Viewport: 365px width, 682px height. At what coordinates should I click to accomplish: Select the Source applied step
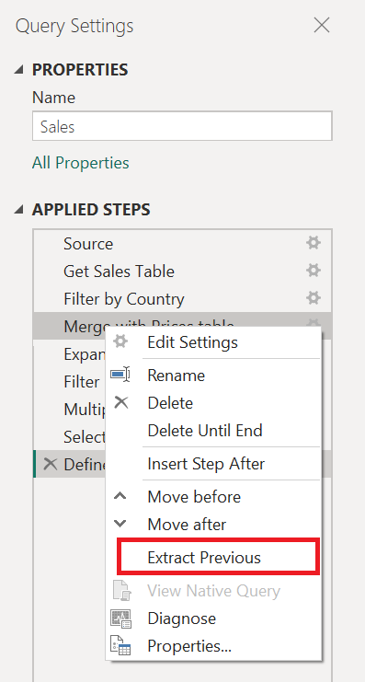(182, 243)
